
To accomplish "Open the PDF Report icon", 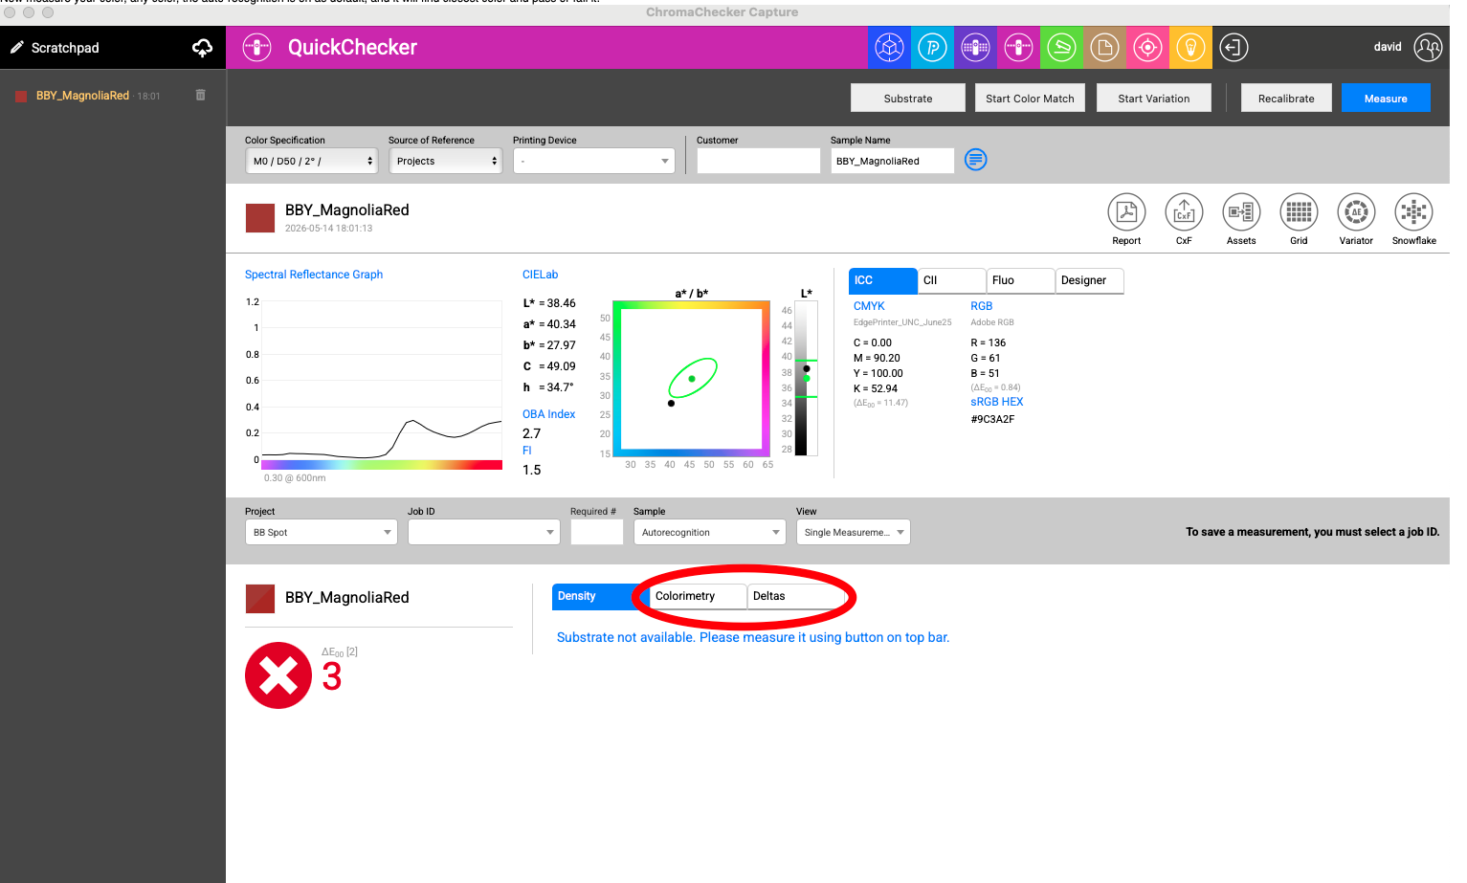I will tap(1126, 211).
